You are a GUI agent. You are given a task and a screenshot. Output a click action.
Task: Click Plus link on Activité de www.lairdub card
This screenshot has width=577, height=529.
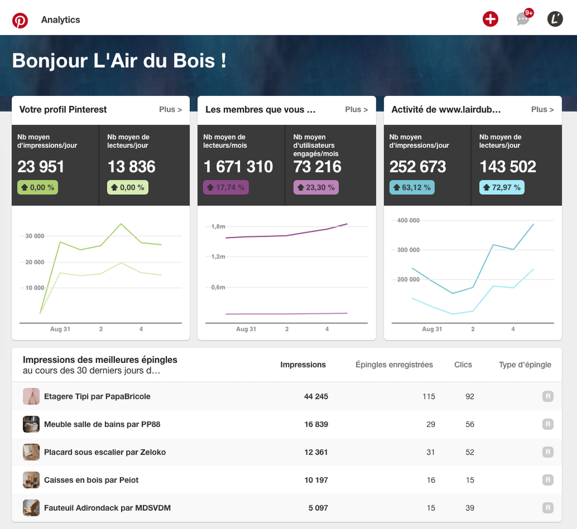click(x=543, y=109)
